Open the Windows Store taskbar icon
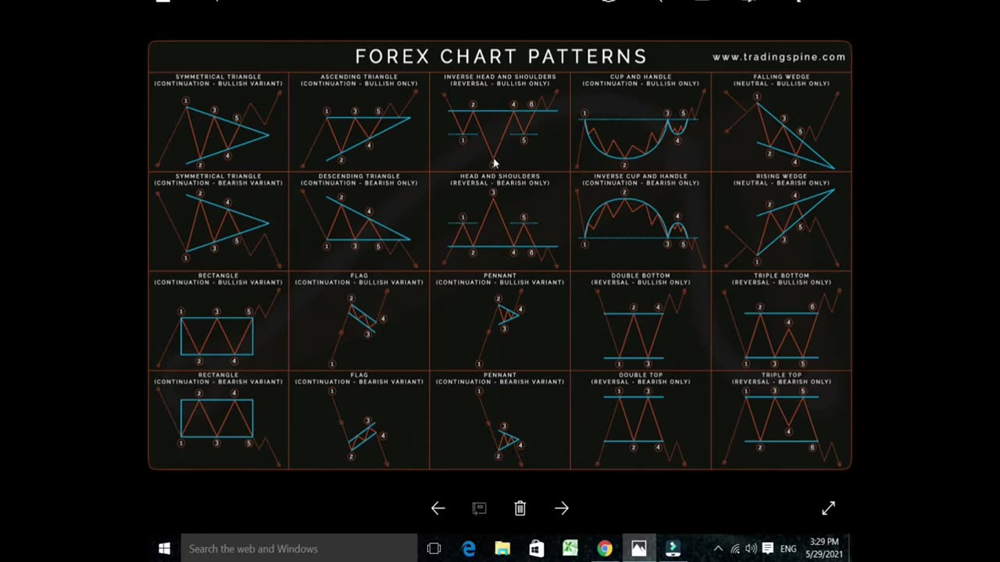The height and width of the screenshot is (562, 1000). (x=537, y=549)
